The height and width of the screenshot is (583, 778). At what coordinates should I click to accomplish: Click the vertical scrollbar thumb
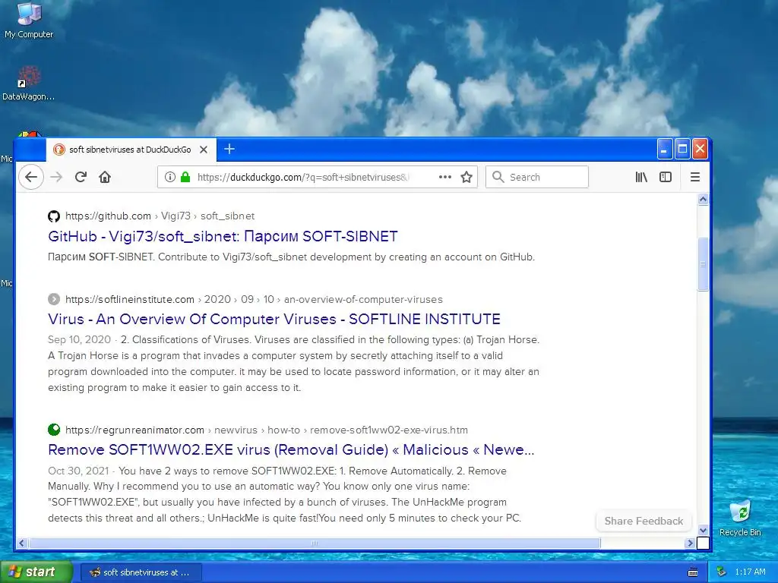pyautogui.click(x=703, y=264)
